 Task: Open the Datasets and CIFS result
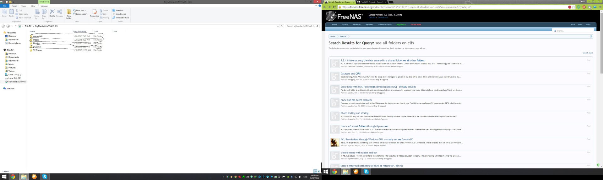tap(350, 74)
